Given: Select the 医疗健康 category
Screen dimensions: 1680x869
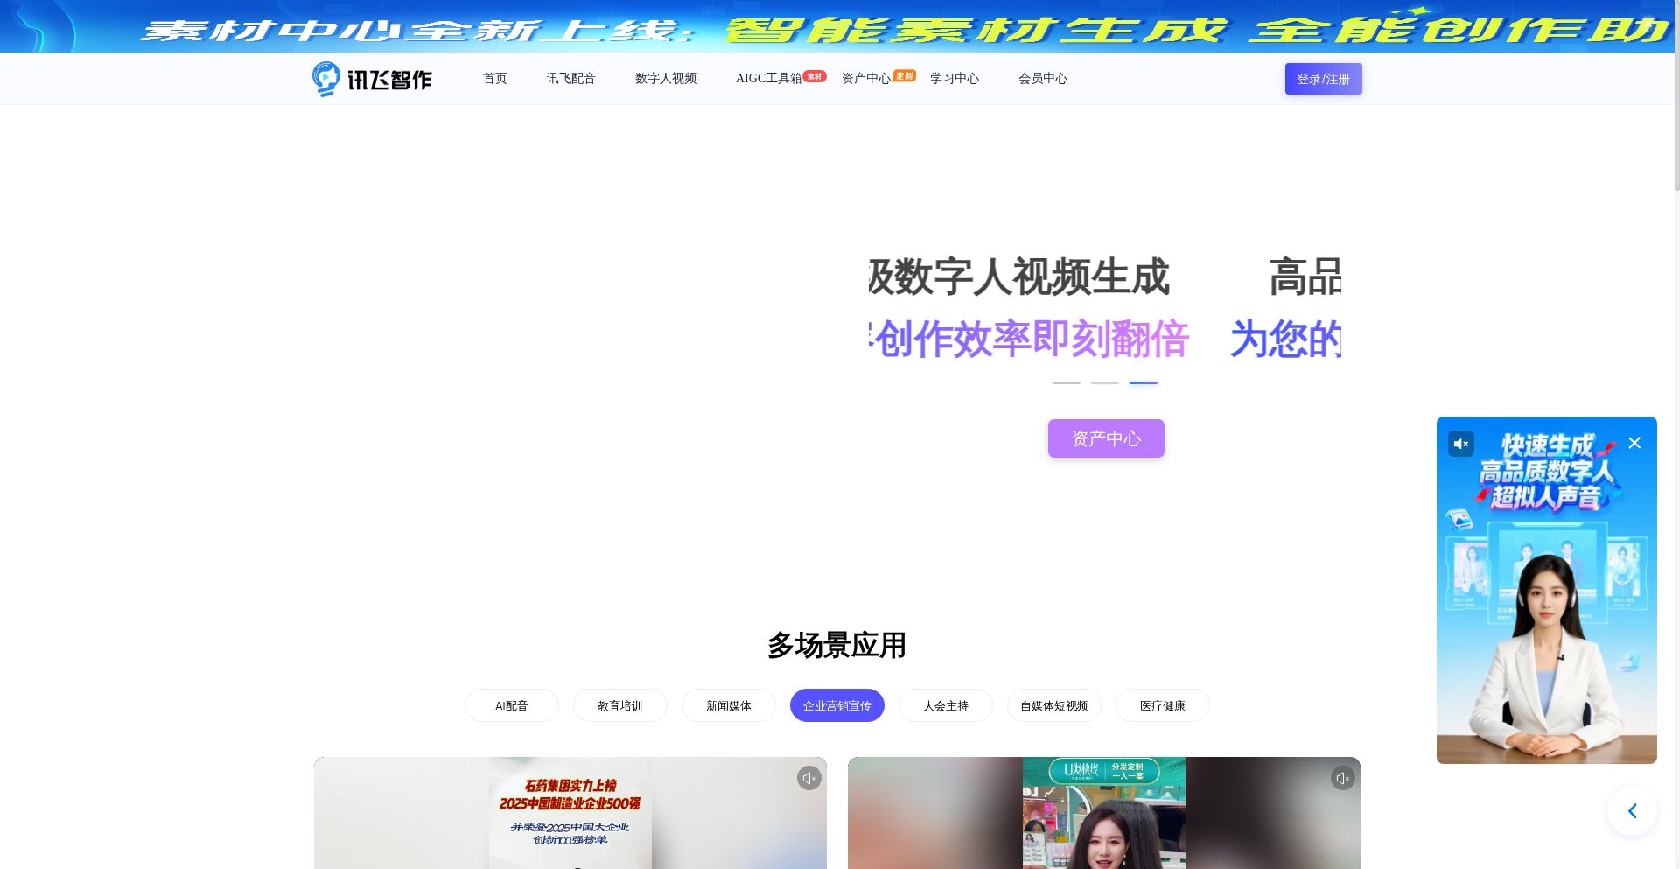Looking at the screenshot, I should [x=1162, y=705].
